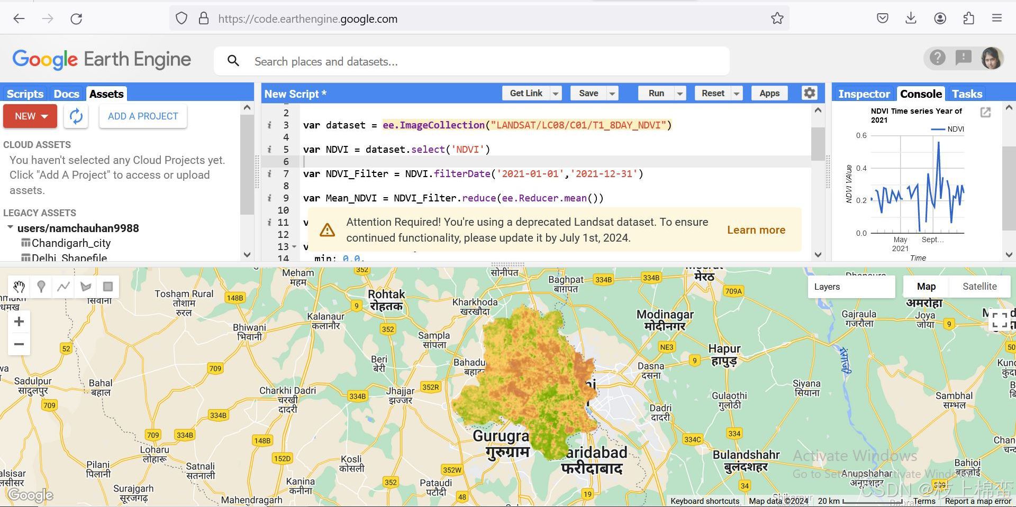Screen dimensions: 1016x507
Task: Switch to the Docs tab
Action: [66, 94]
